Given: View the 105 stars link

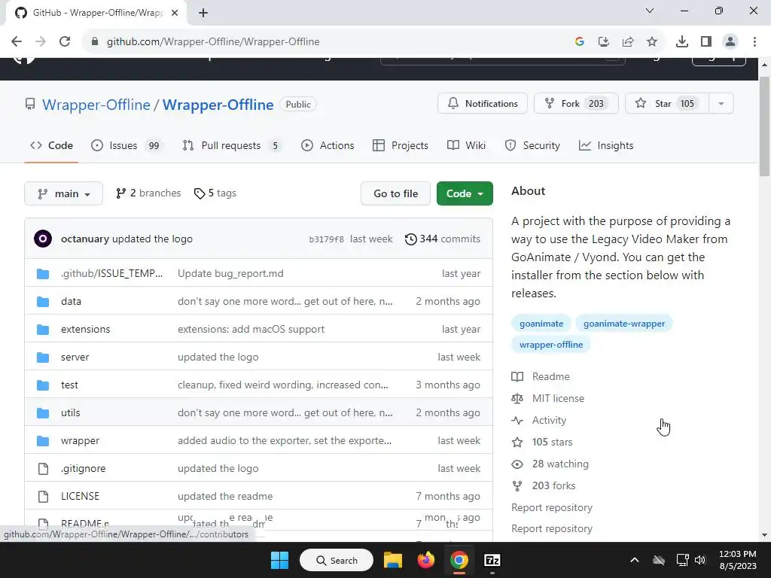Looking at the screenshot, I should tap(552, 443).
